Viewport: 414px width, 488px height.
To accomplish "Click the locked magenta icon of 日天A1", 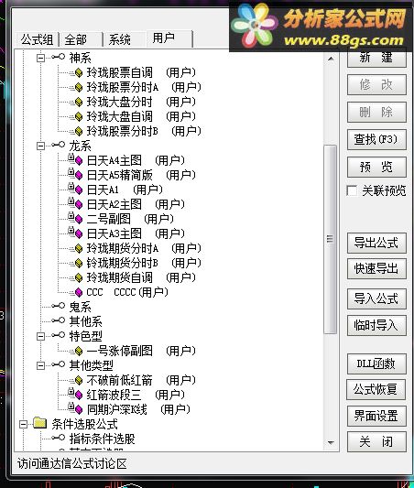I will click(x=76, y=190).
